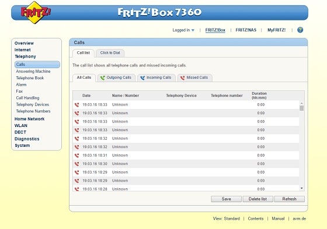The image size is (327, 229).
Task: Select the Missed Calls tab
Action: pos(195,77)
